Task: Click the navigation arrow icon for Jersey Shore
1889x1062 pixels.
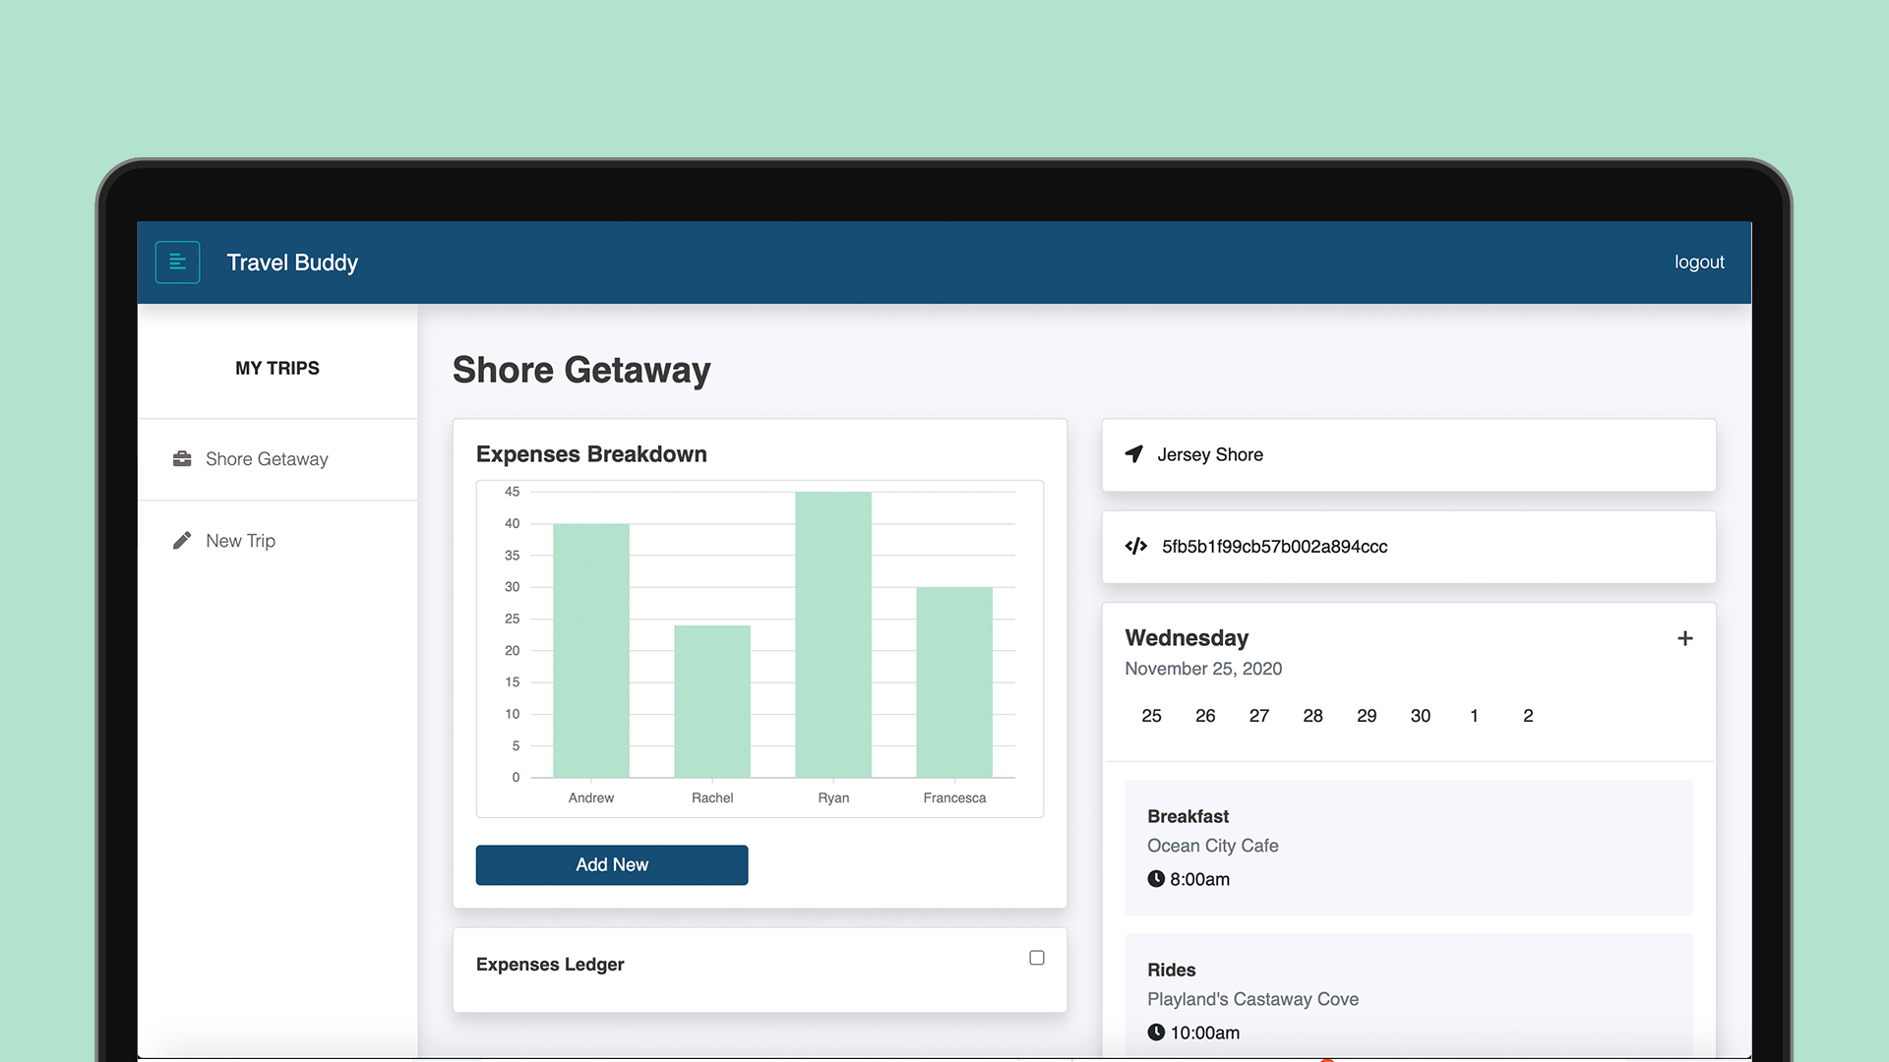Action: click(x=1132, y=454)
